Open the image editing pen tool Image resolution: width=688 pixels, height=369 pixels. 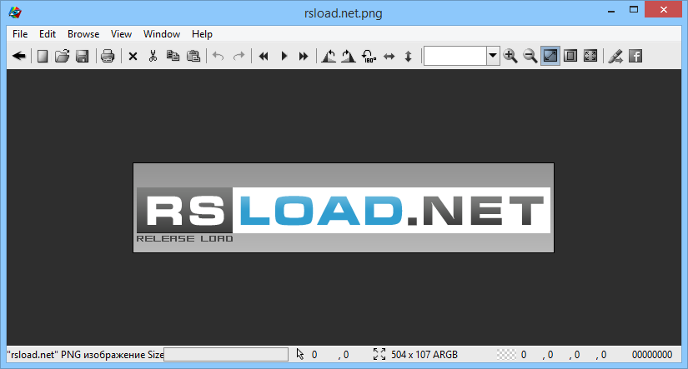click(x=615, y=56)
